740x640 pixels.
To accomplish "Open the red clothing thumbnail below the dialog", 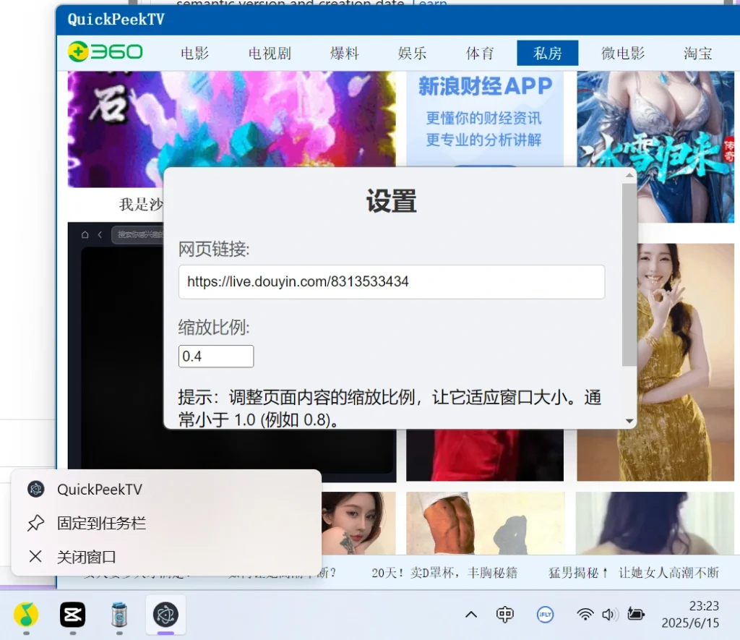I will 485,456.
